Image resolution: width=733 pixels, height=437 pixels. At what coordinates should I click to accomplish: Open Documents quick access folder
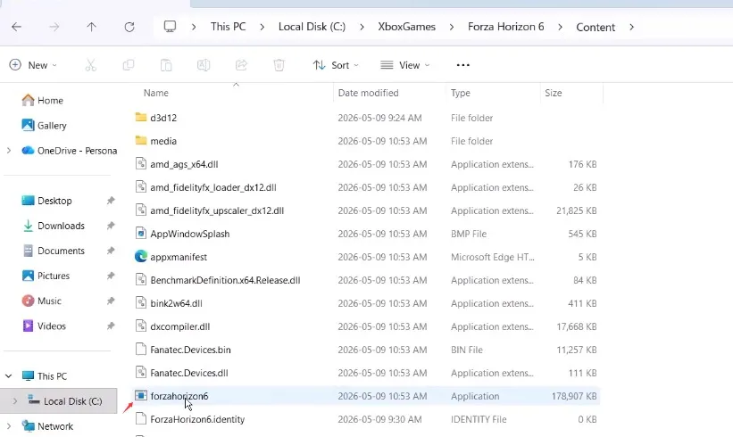[54, 251]
